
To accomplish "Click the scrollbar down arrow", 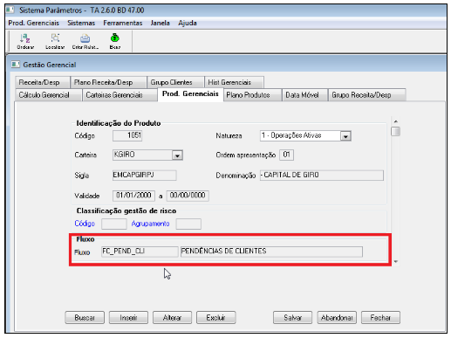I will click(395, 262).
